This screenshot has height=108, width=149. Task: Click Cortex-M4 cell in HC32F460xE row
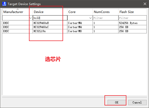point(80,23)
